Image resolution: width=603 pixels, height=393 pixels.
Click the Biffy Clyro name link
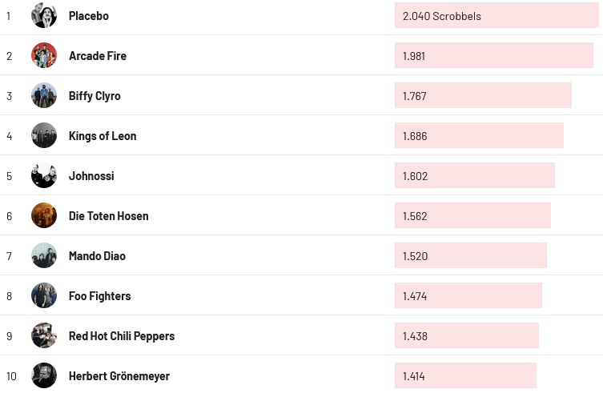click(94, 96)
